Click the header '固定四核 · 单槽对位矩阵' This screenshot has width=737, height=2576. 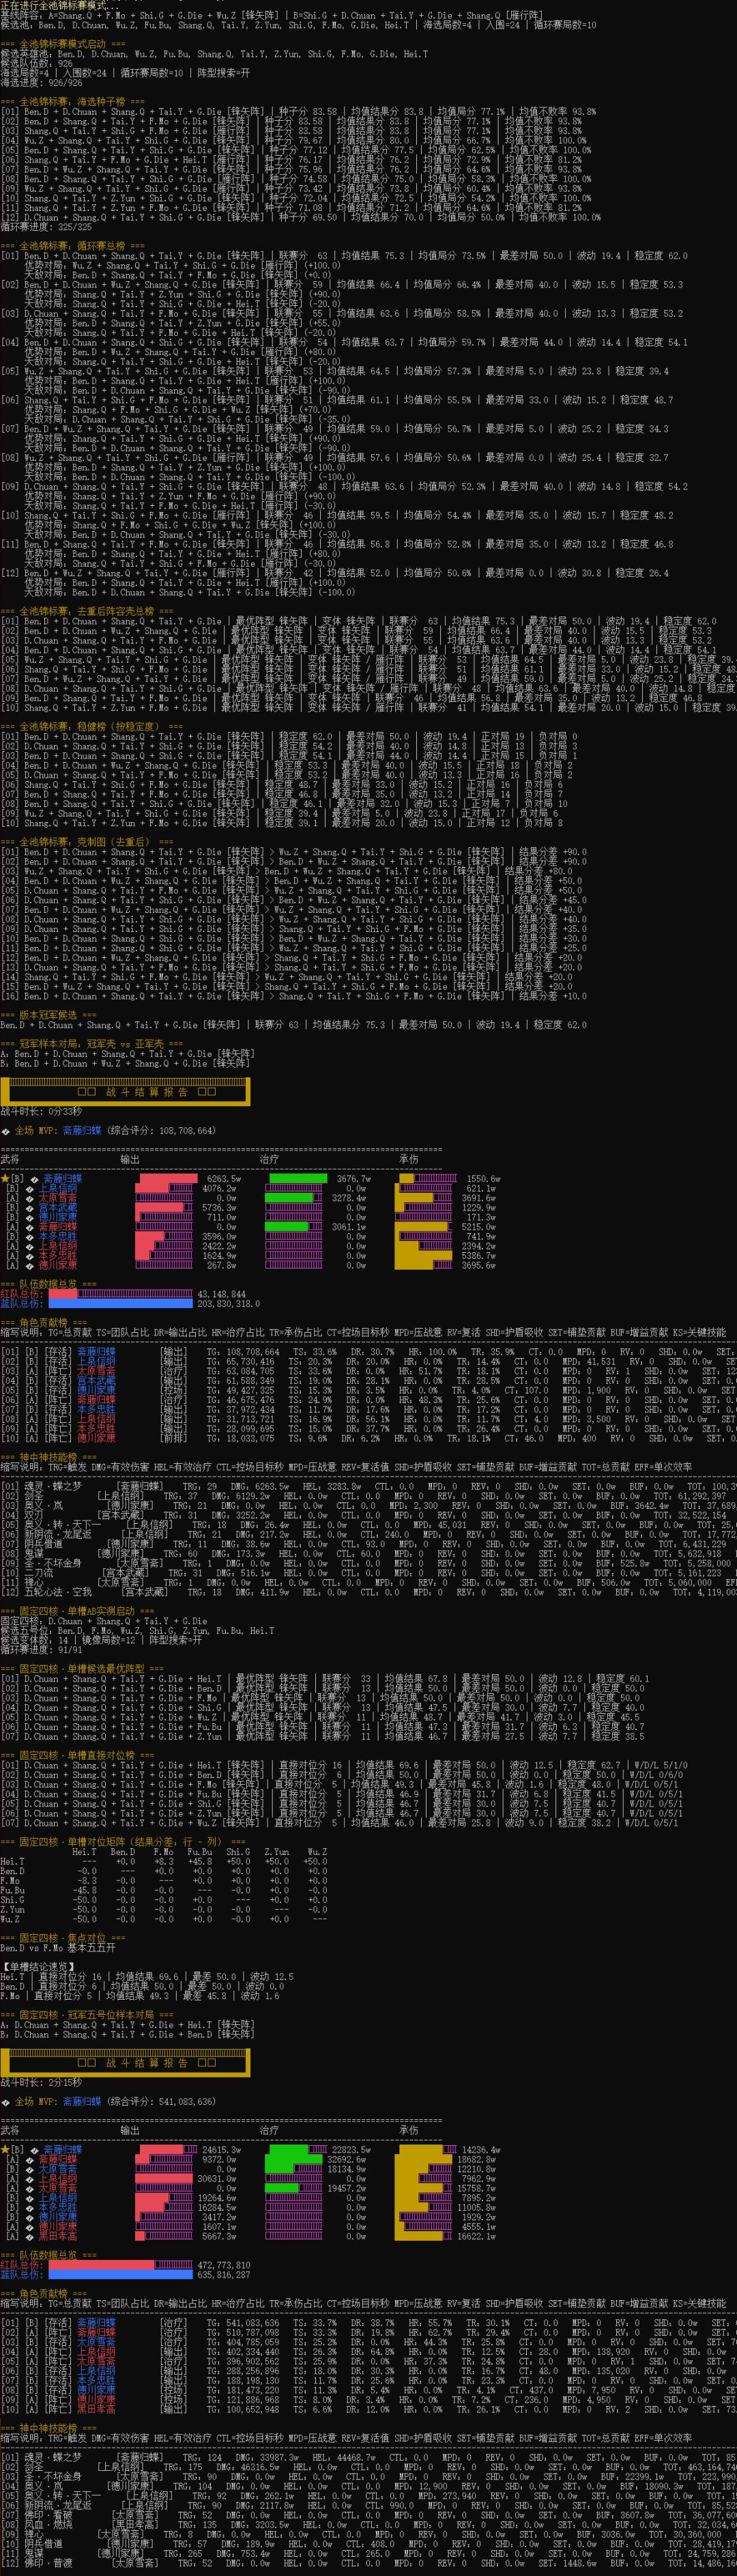123,1842
